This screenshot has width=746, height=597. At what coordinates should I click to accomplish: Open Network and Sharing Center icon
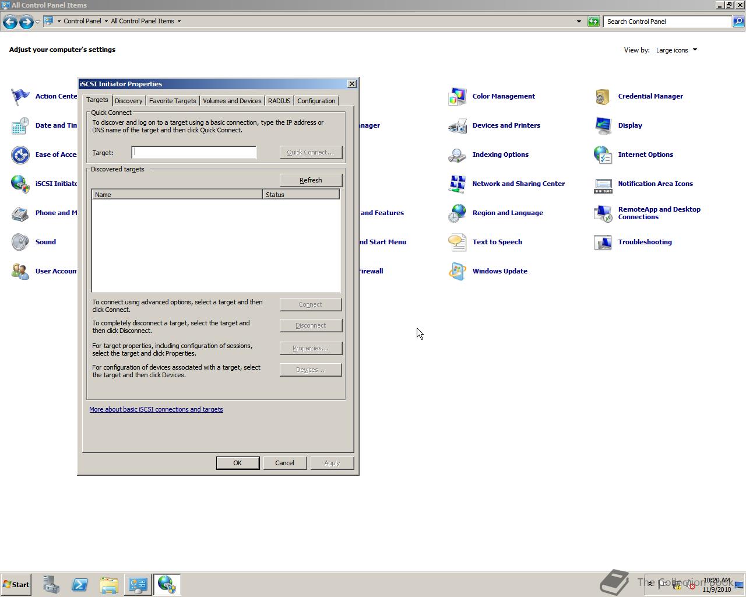[x=458, y=184]
